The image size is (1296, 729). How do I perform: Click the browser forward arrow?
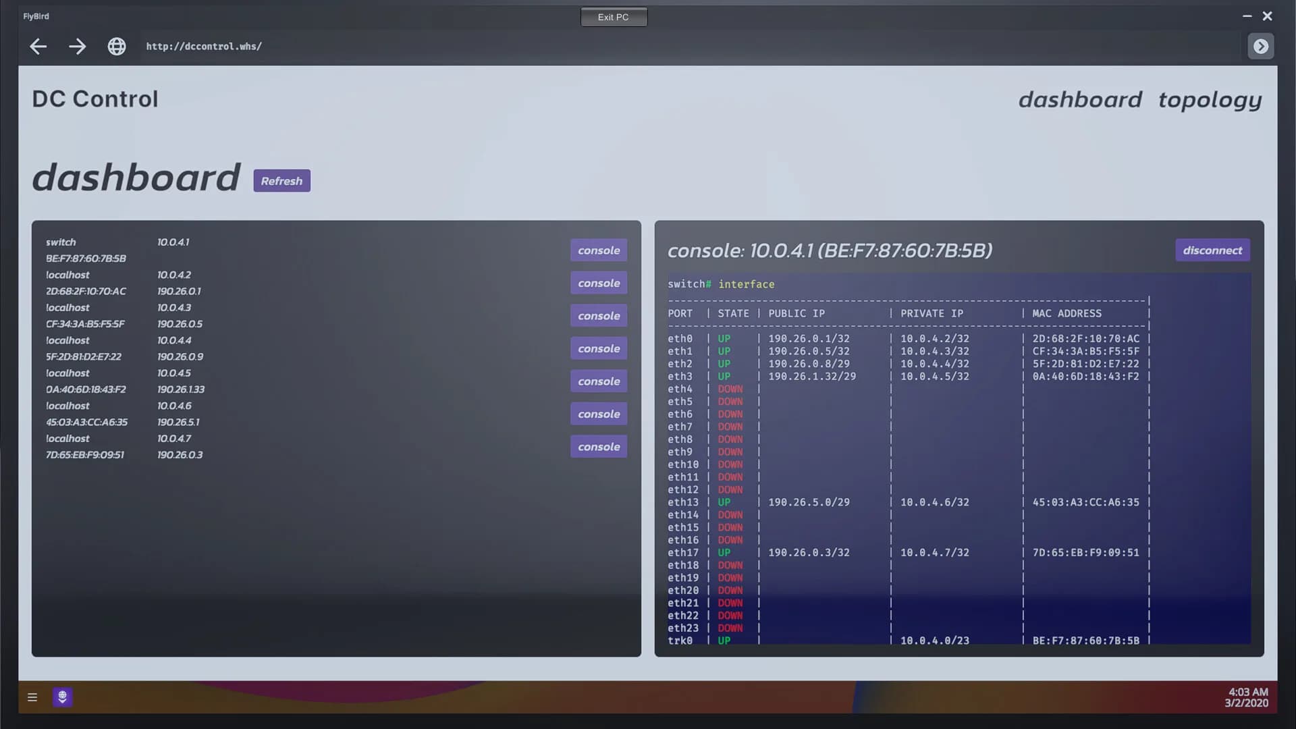coord(78,46)
